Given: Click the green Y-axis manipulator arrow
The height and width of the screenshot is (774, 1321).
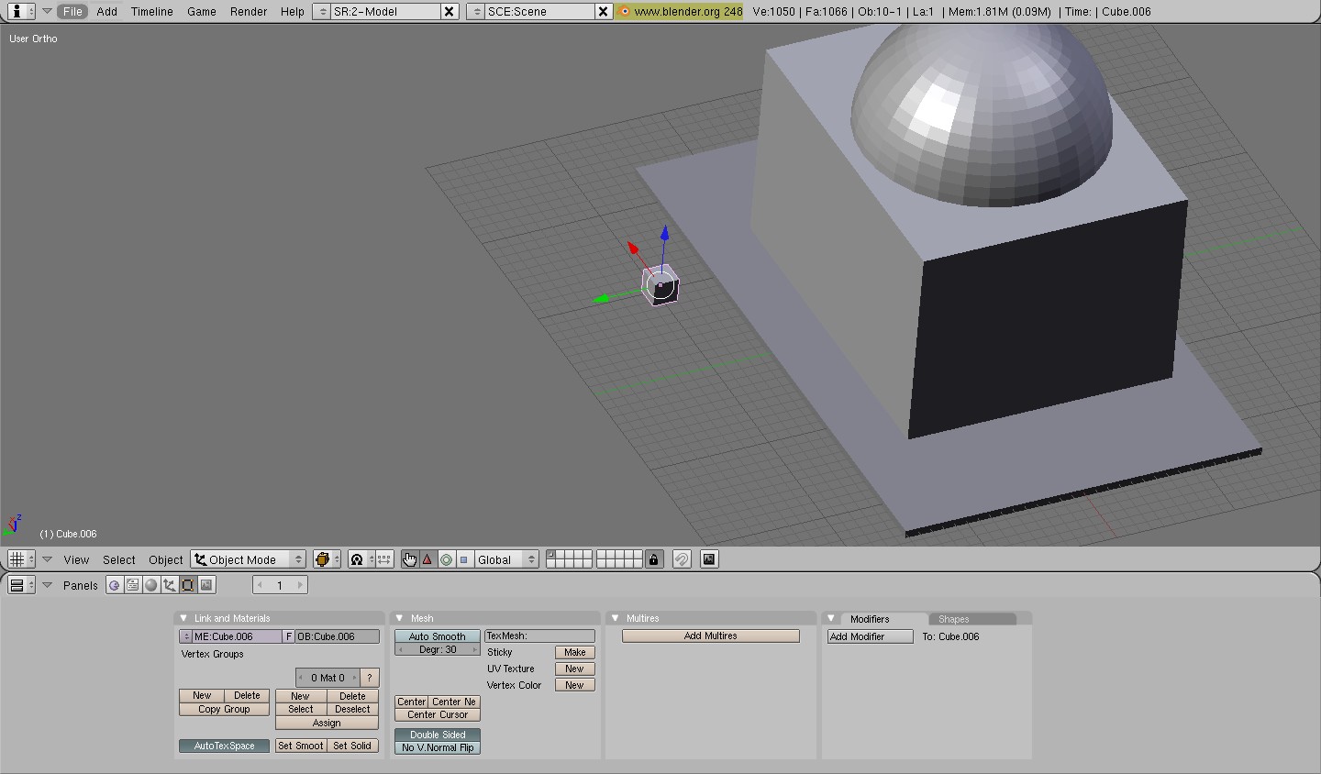Looking at the screenshot, I should coord(602,299).
